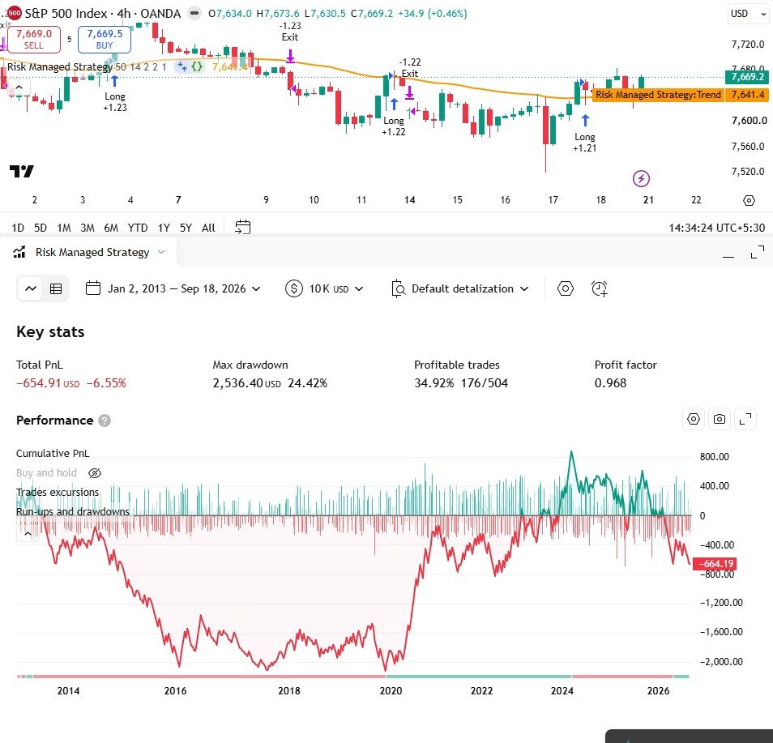Click the Long +1.21 entry marker

[x=585, y=135]
